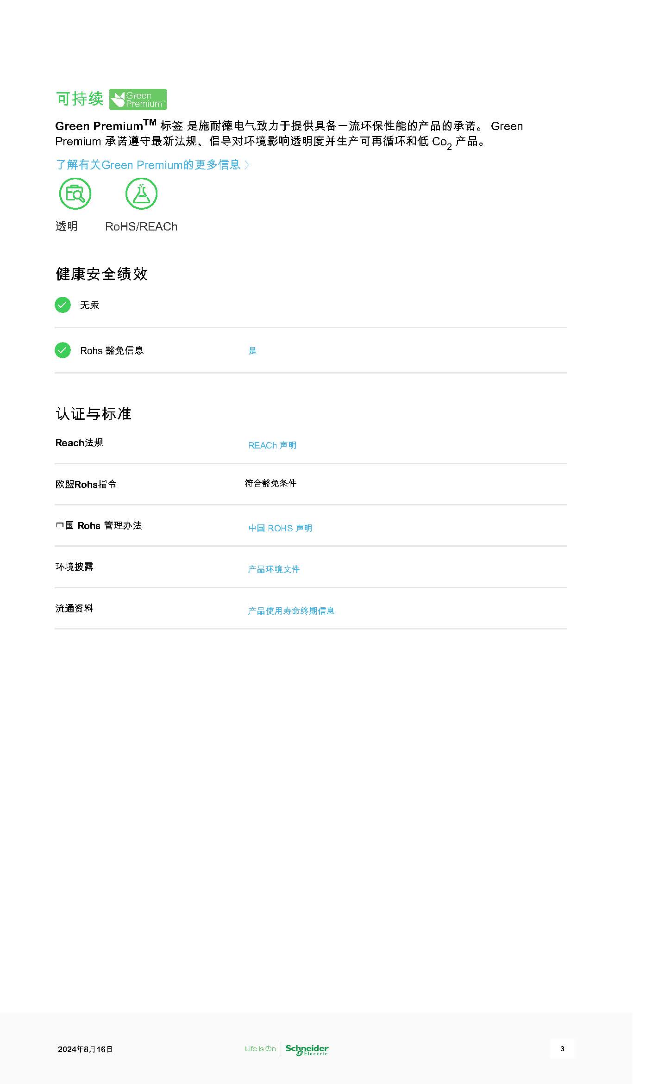This screenshot has height=1084, width=646.
Task: Click the Life Is On logo
Action: pyautogui.click(x=260, y=1049)
